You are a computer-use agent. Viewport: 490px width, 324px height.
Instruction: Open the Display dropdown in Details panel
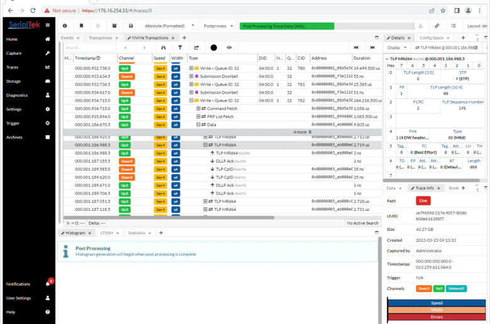[397, 48]
